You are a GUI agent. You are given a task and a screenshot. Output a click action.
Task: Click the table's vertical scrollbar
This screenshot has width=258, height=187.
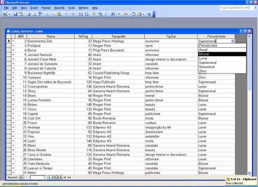pyautogui.click(x=249, y=107)
